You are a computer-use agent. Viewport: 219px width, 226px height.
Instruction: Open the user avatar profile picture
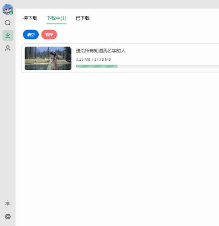(x=8, y=9)
